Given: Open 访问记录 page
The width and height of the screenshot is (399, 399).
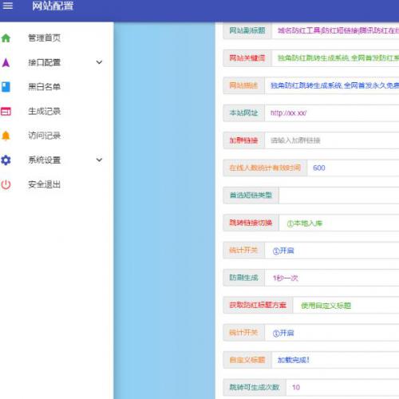Looking at the screenshot, I should pos(45,136).
